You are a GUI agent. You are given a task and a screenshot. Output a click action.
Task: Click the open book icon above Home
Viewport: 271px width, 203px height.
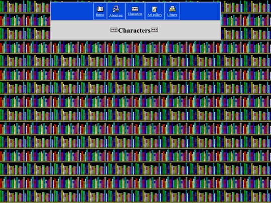pos(100,9)
